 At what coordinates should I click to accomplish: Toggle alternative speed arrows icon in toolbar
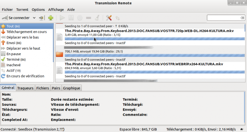pyautogui.click(x=118, y=18)
